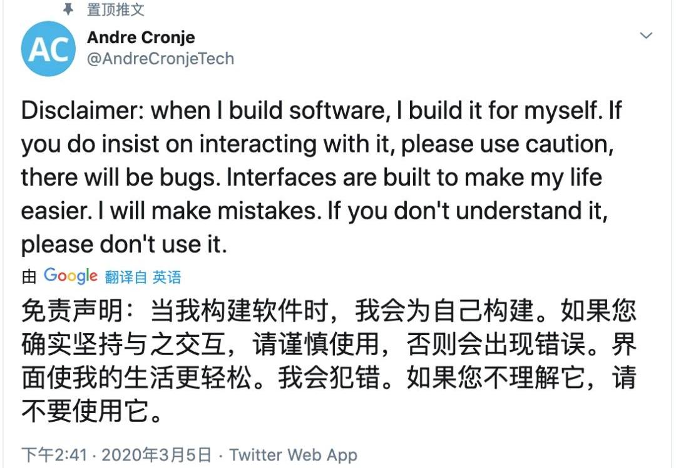Open the 下午2:41 tweet timestamp
The image size is (676, 468).
54,455
